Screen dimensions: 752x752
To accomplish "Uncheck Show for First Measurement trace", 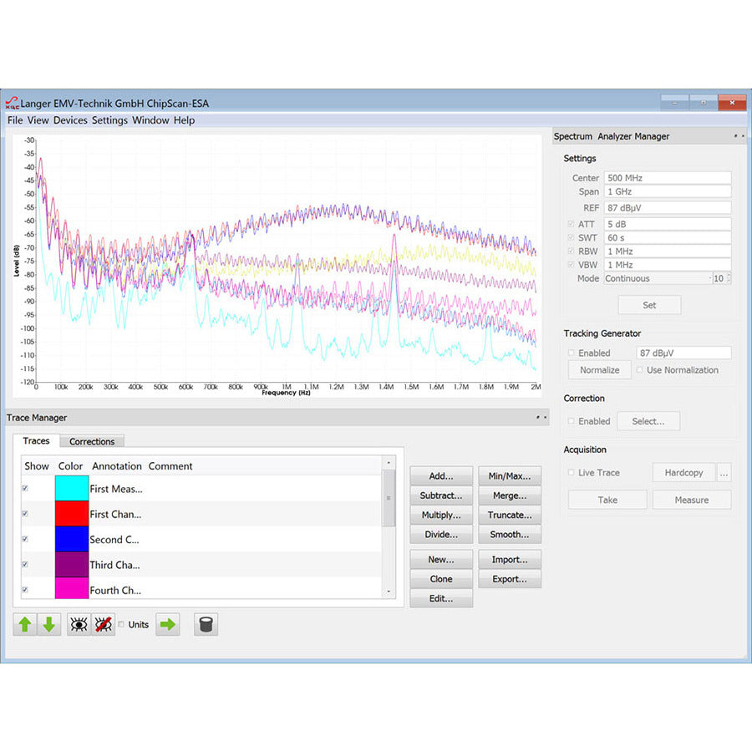I will [25, 489].
